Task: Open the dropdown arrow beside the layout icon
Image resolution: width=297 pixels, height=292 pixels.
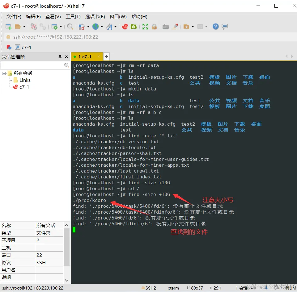Action: (x=206, y=27)
